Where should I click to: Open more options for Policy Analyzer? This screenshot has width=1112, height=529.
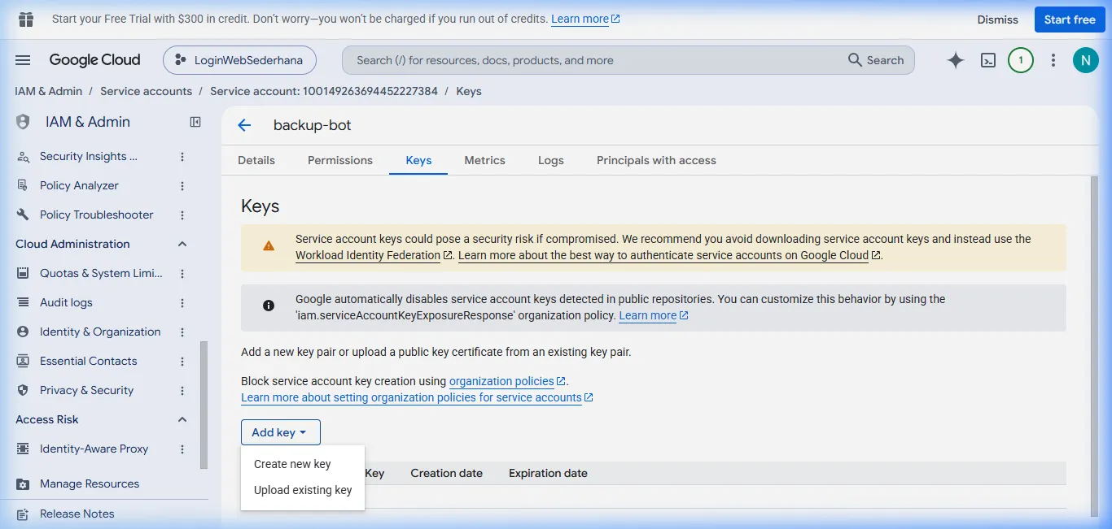[x=182, y=185]
